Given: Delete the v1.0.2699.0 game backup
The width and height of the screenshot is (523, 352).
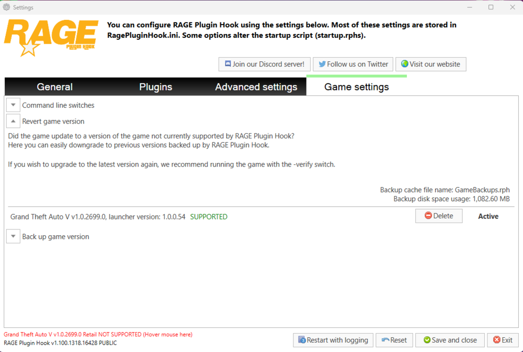Looking at the screenshot, I should pos(439,216).
